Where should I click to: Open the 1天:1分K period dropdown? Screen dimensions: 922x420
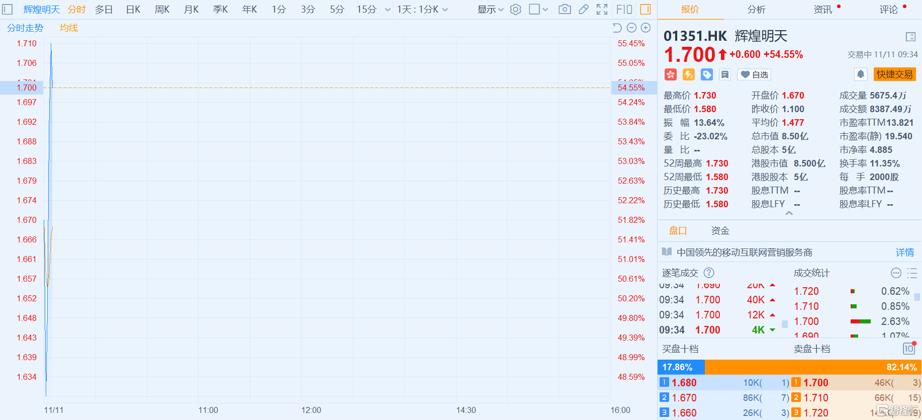coord(422,10)
